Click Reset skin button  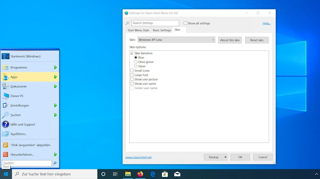tap(257, 40)
